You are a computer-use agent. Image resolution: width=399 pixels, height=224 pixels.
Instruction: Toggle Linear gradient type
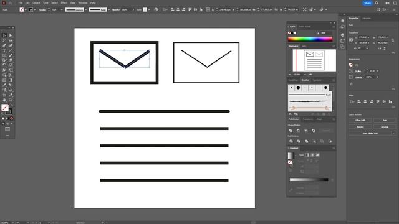307,155
